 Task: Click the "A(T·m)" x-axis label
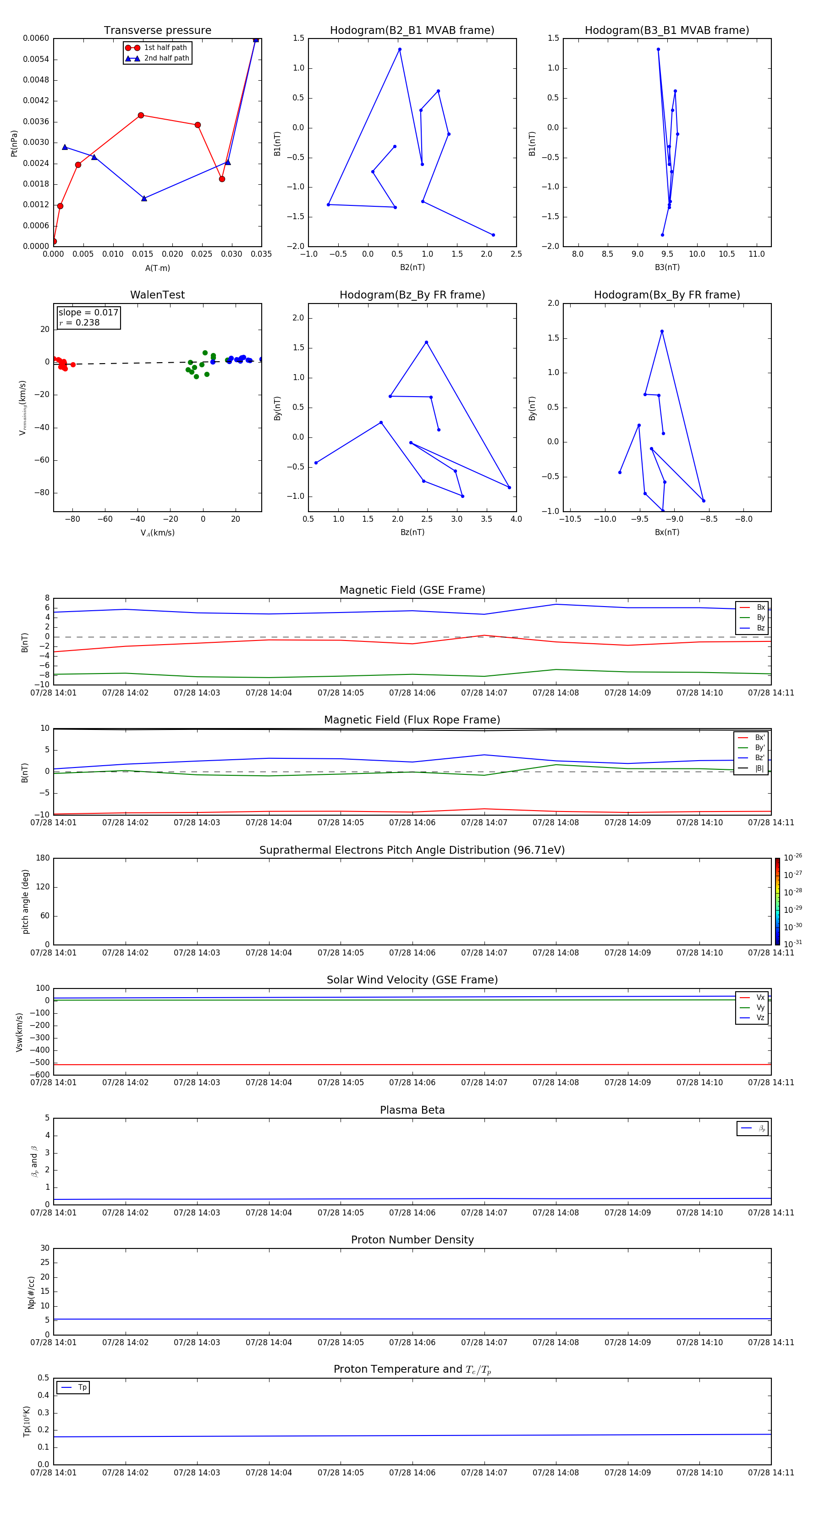coord(157,268)
